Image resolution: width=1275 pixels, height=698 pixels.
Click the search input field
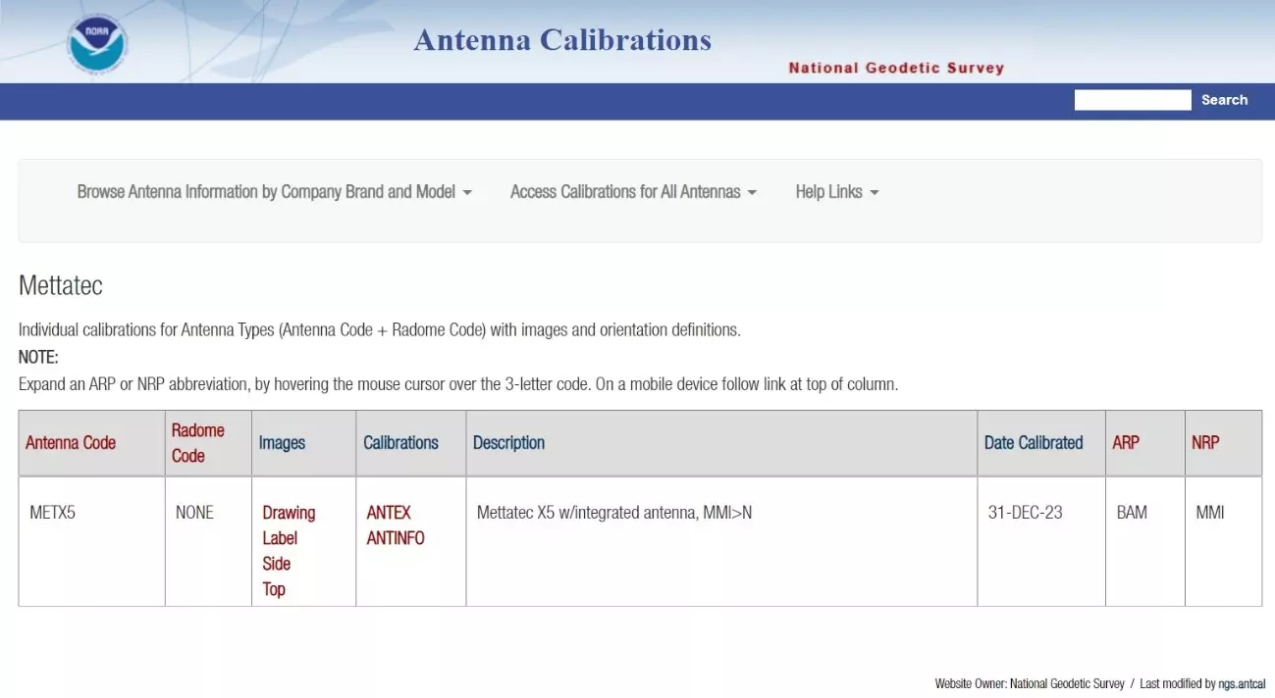(x=1132, y=100)
